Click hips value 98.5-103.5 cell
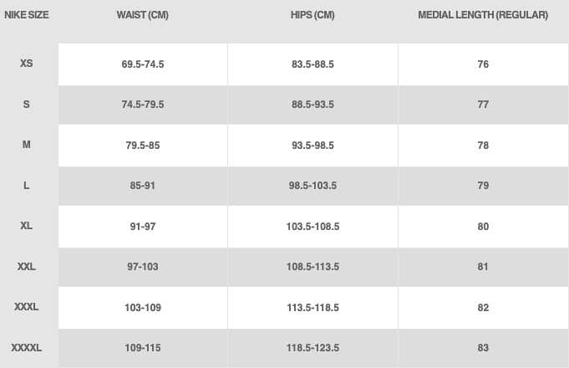Image resolution: width=569 pixels, height=368 pixels. pos(312,186)
